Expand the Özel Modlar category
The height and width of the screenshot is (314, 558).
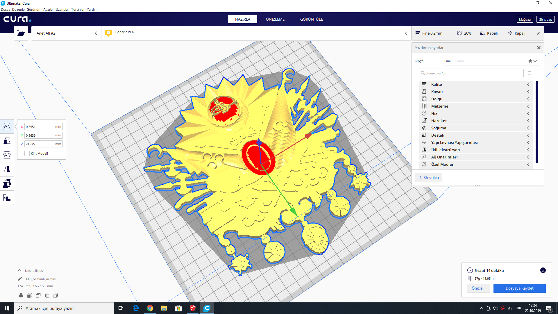(476, 164)
